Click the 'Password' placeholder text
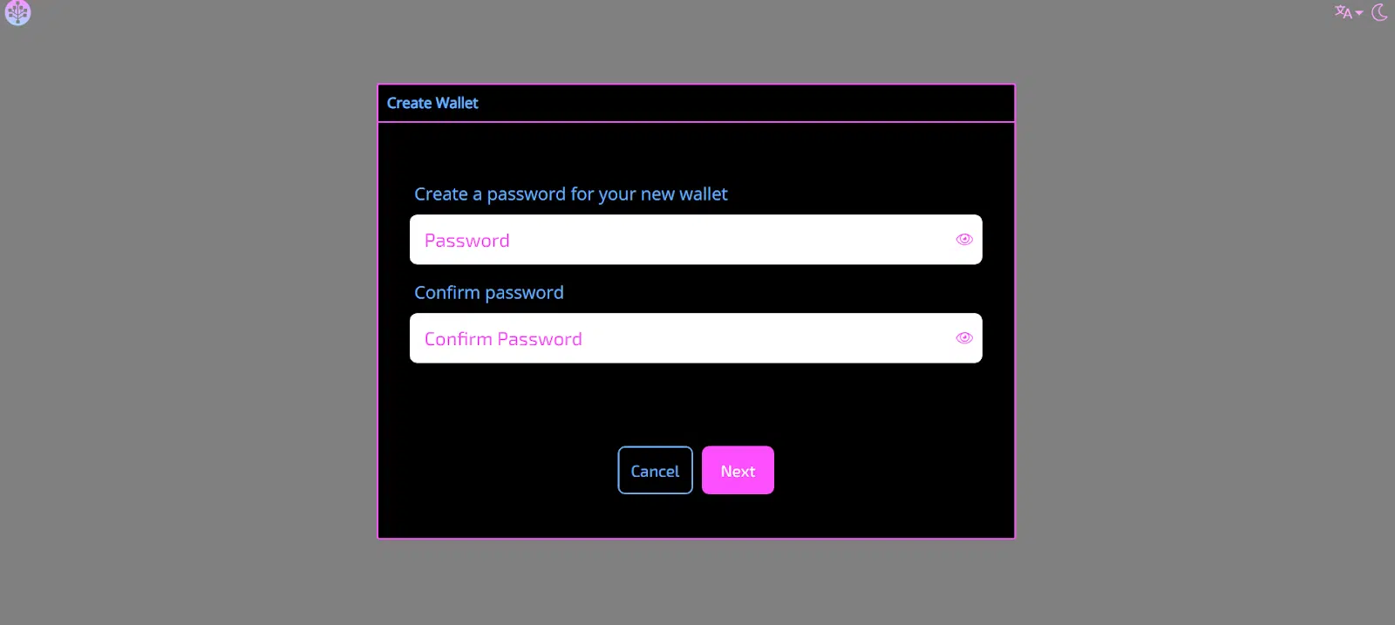 pyautogui.click(x=467, y=241)
